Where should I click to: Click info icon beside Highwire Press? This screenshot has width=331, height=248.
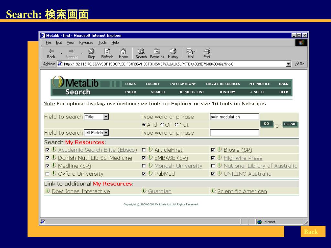point(219,157)
